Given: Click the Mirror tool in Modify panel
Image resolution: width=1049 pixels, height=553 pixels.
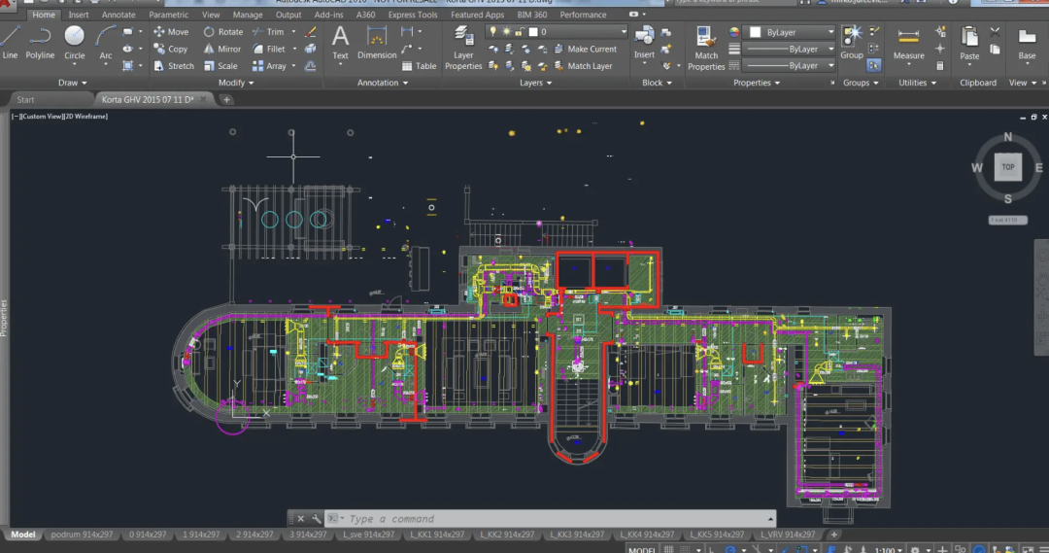Looking at the screenshot, I should pos(221,49).
